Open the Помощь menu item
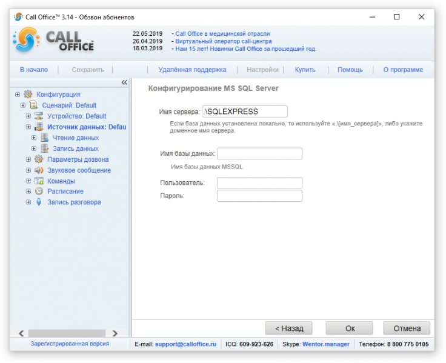The image size is (446, 363). pyautogui.click(x=350, y=70)
